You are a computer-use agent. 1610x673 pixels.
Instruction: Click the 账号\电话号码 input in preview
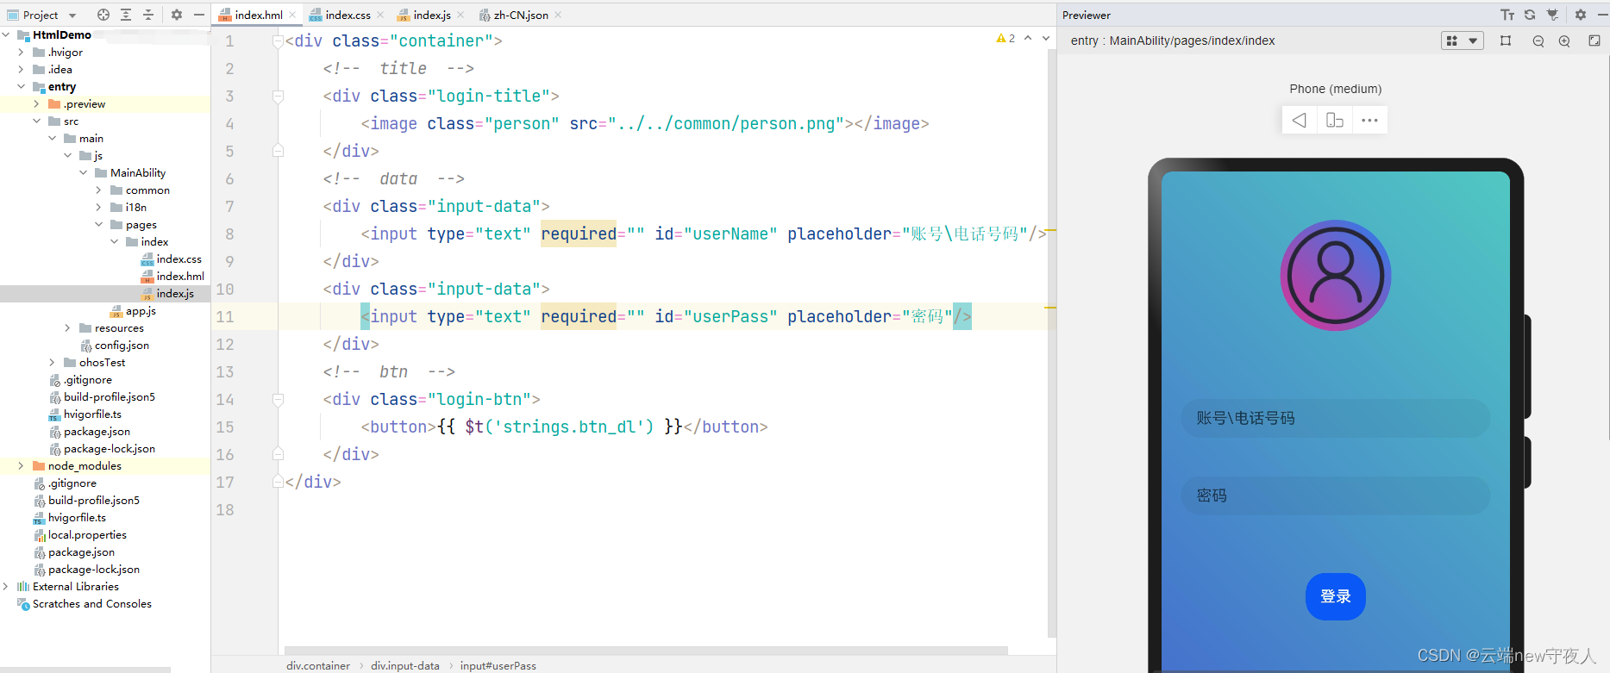[x=1336, y=418]
